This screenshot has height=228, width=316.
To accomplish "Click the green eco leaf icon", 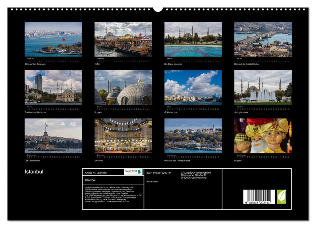I will [x=282, y=197].
